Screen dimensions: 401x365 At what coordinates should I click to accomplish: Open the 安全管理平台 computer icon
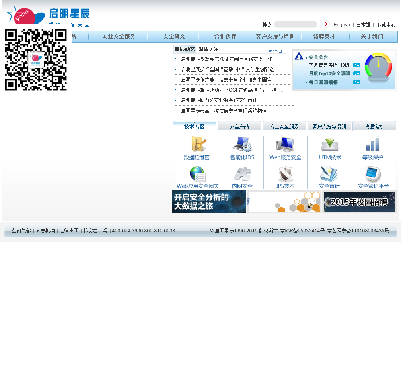[373, 174]
